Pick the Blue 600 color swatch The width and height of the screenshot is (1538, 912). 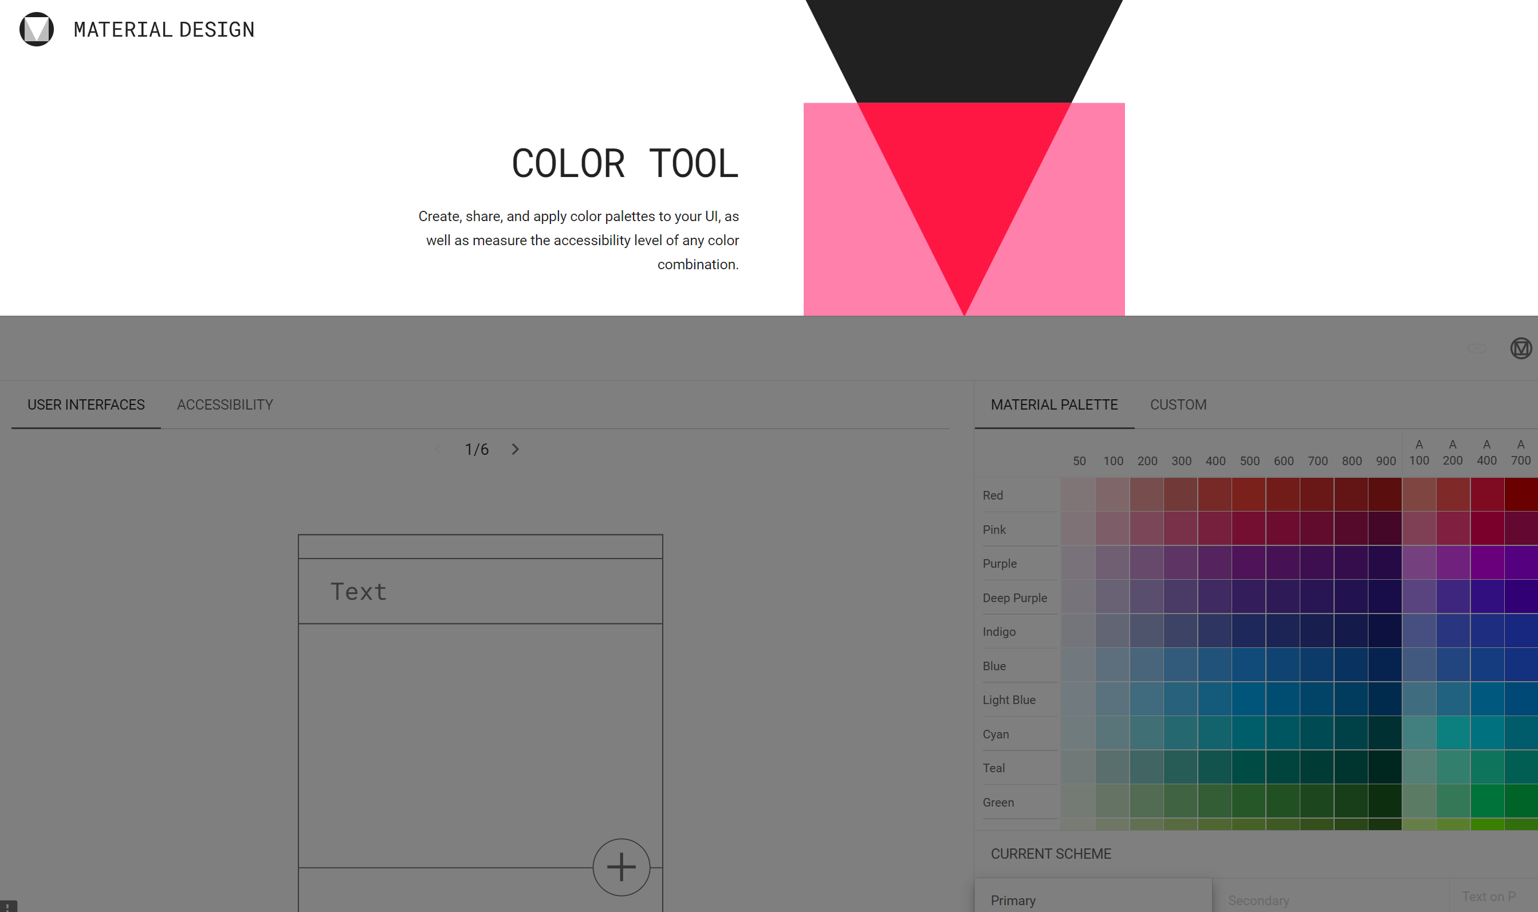1283,666
